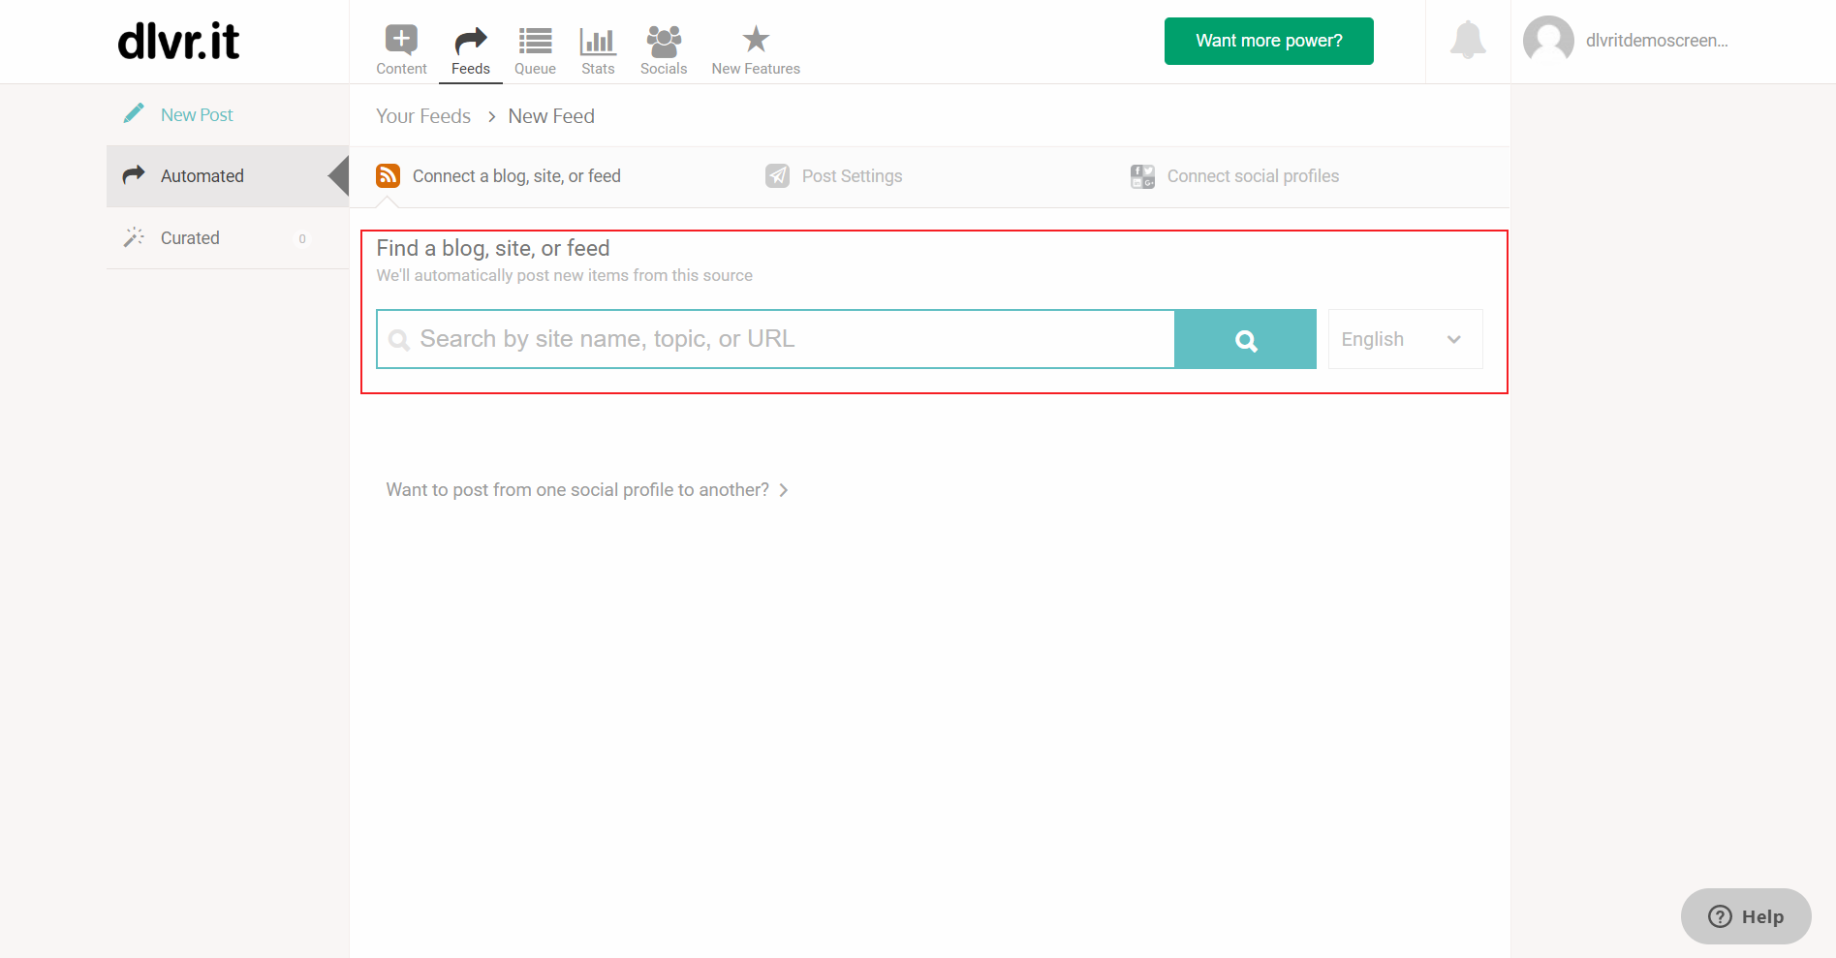The width and height of the screenshot is (1836, 958).
Task: Select the Post Settings step label
Action: 852,176
